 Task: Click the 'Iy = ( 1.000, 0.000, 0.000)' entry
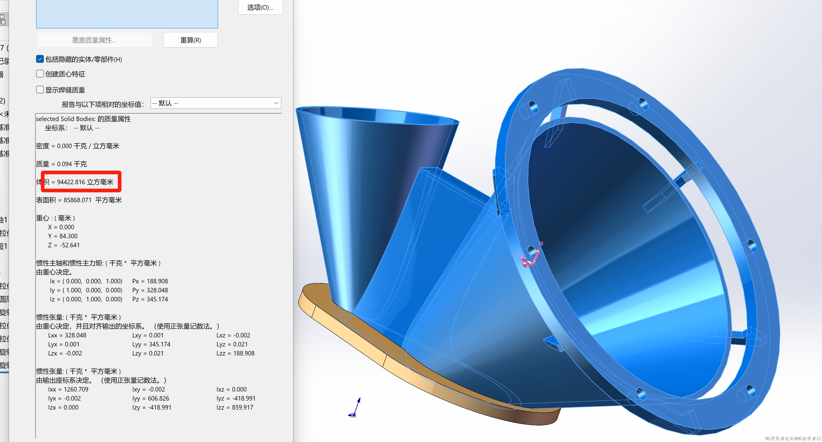86,290
